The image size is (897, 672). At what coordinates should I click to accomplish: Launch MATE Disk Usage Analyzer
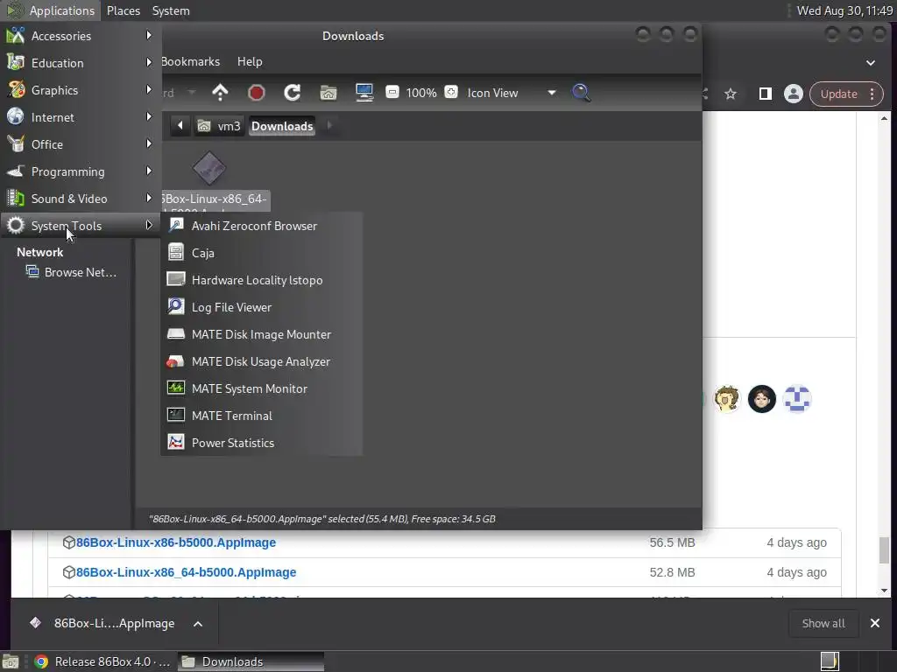(x=262, y=361)
